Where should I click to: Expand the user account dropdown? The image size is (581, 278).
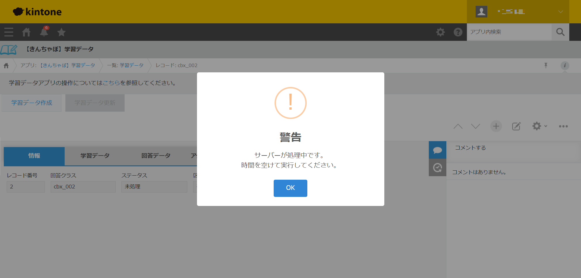pyautogui.click(x=560, y=12)
